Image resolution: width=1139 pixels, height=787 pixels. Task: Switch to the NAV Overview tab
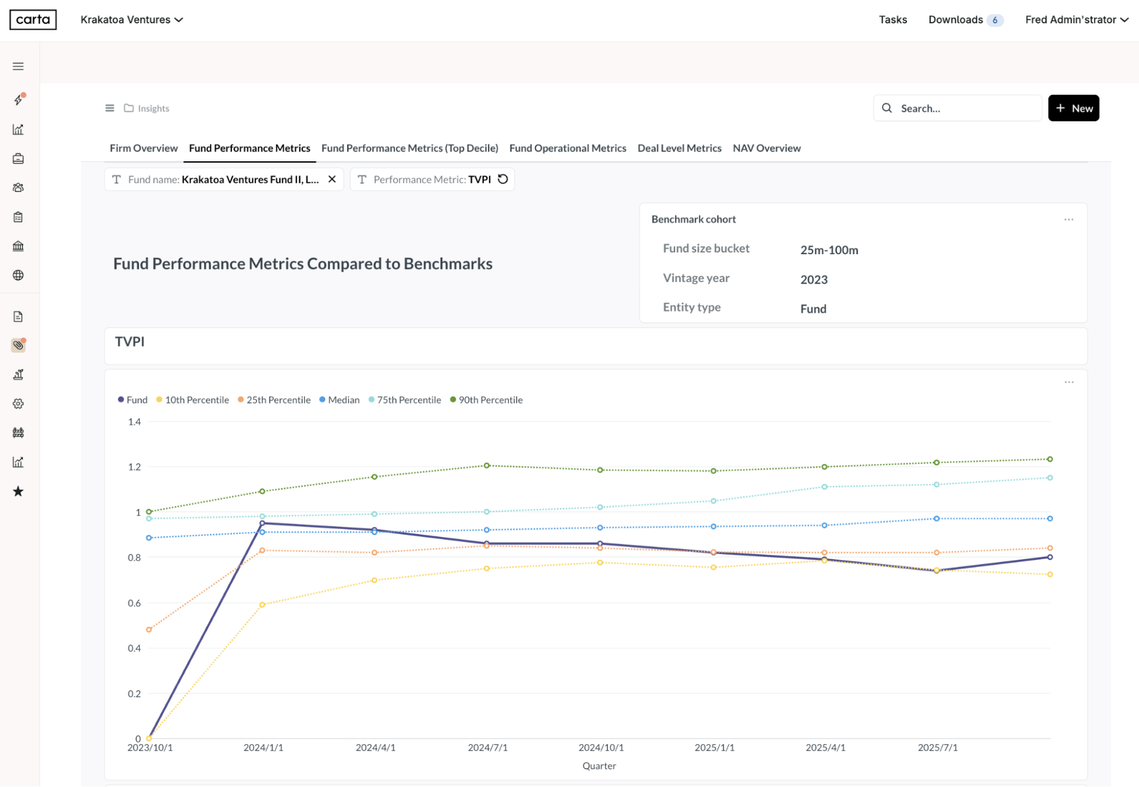[x=766, y=148]
